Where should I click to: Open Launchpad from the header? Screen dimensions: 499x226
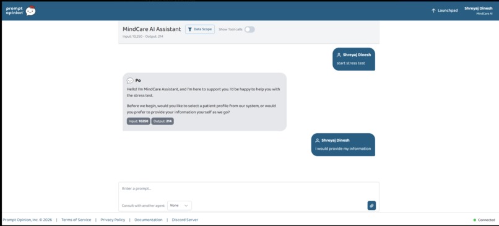pos(445,11)
